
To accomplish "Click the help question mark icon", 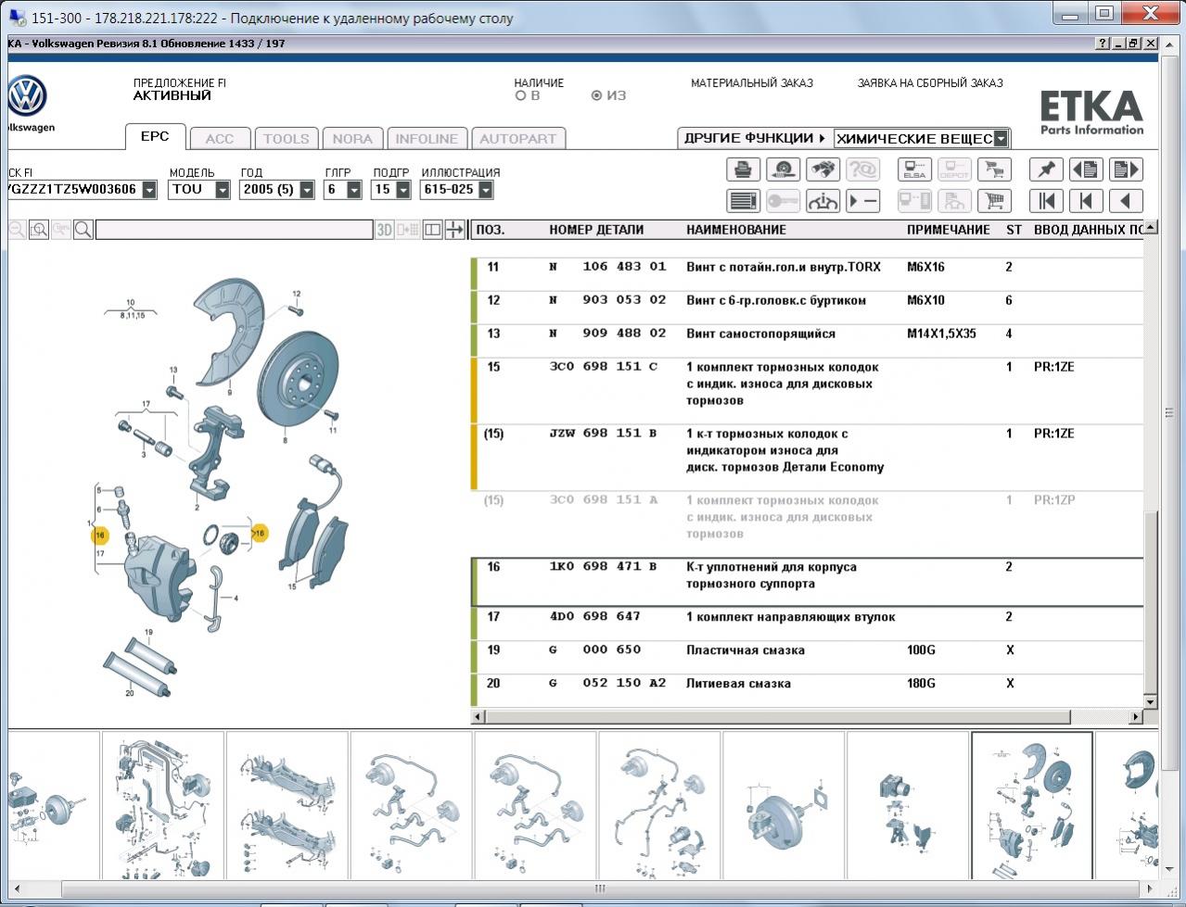I will (1103, 44).
